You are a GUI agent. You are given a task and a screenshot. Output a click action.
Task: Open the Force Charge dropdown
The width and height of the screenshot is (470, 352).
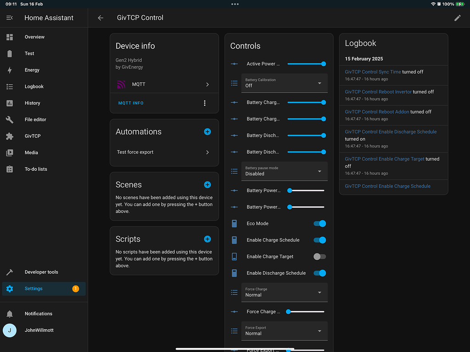[284, 292]
